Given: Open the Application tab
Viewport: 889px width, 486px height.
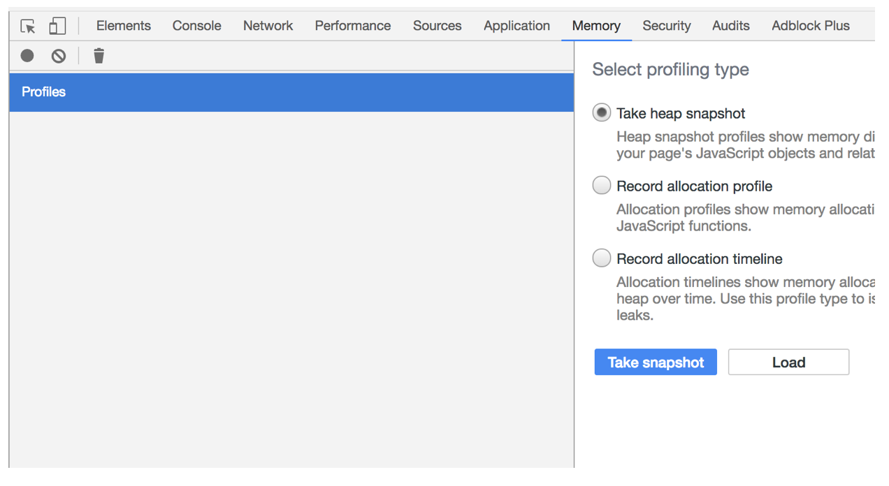Looking at the screenshot, I should click(x=517, y=26).
